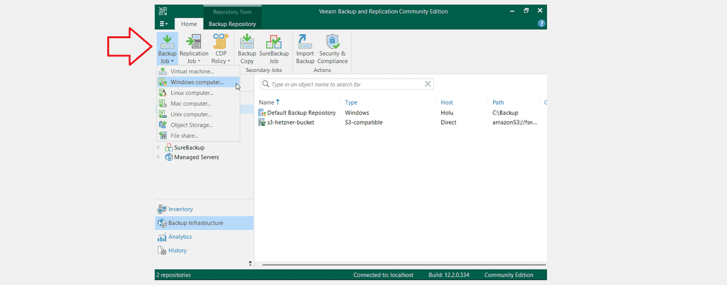Click the s3-hetzner-bucket repository icon
This screenshot has height=285, width=727.
click(262, 122)
